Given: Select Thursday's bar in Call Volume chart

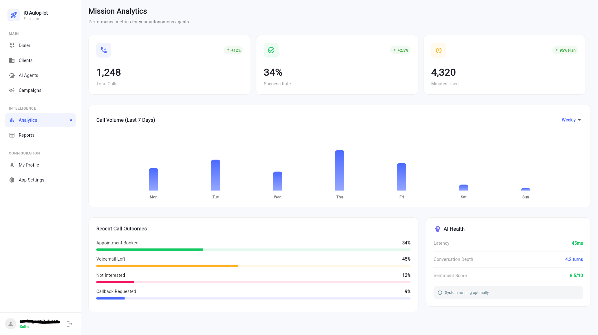Looking at the screenshot, I should coord(339,170).
